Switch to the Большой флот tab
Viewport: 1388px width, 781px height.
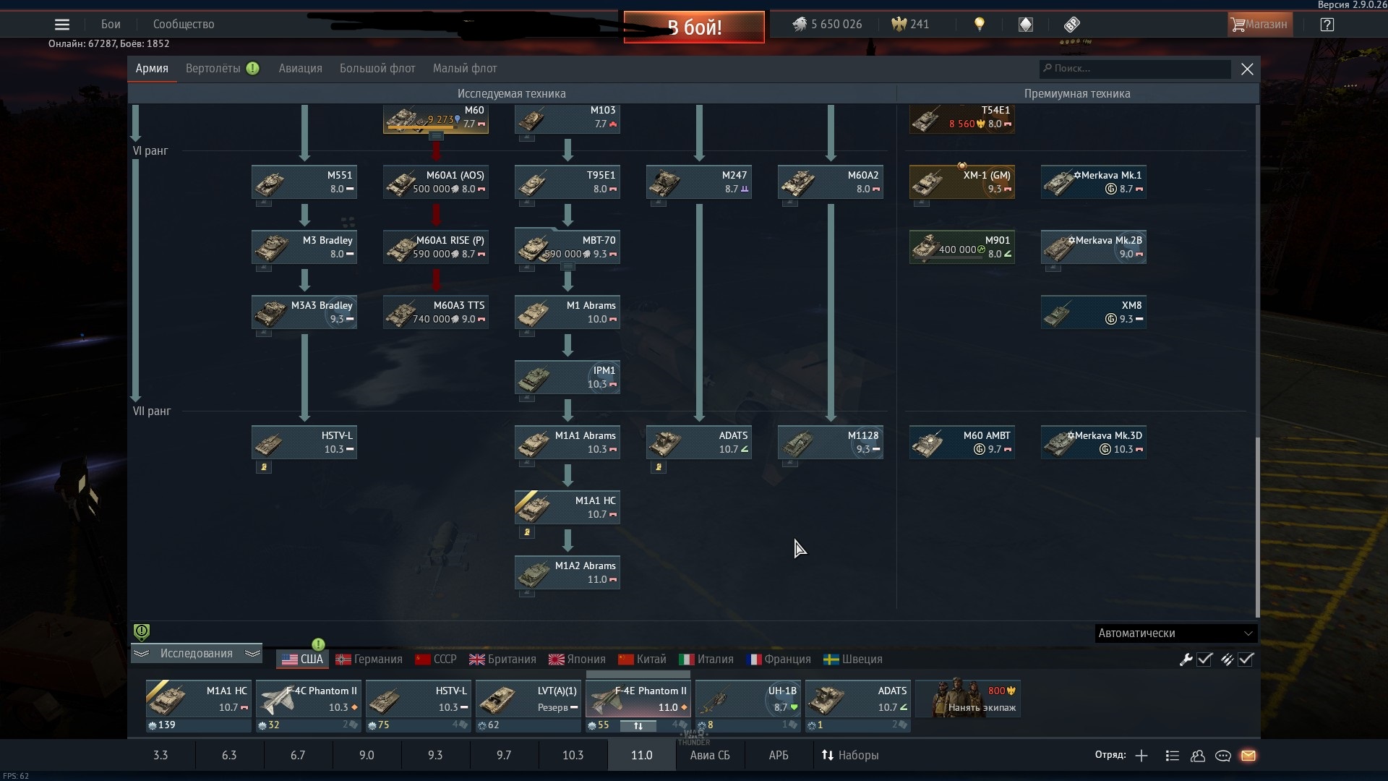[377, 69]
